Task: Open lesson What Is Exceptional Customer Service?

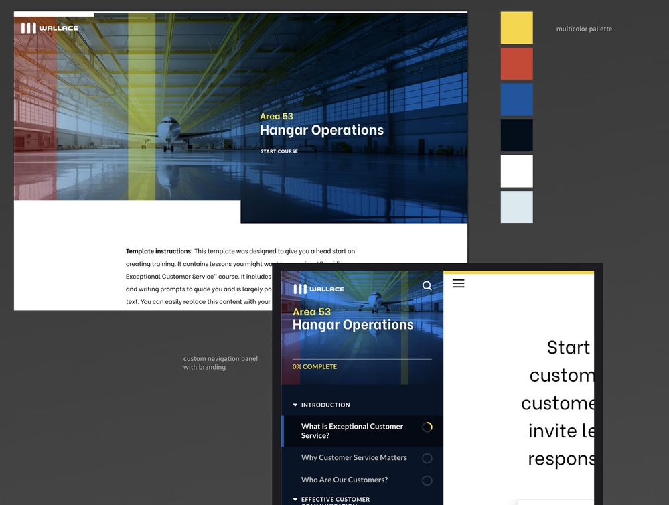Action: point(362,431)
